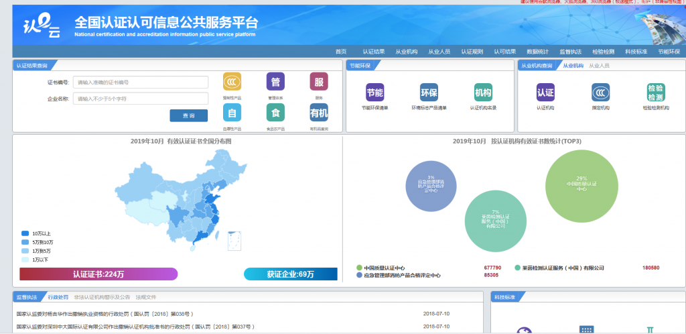686x334 pixels.
Task: Open 认证规则 navigation menu
Action: click(472, 52)
